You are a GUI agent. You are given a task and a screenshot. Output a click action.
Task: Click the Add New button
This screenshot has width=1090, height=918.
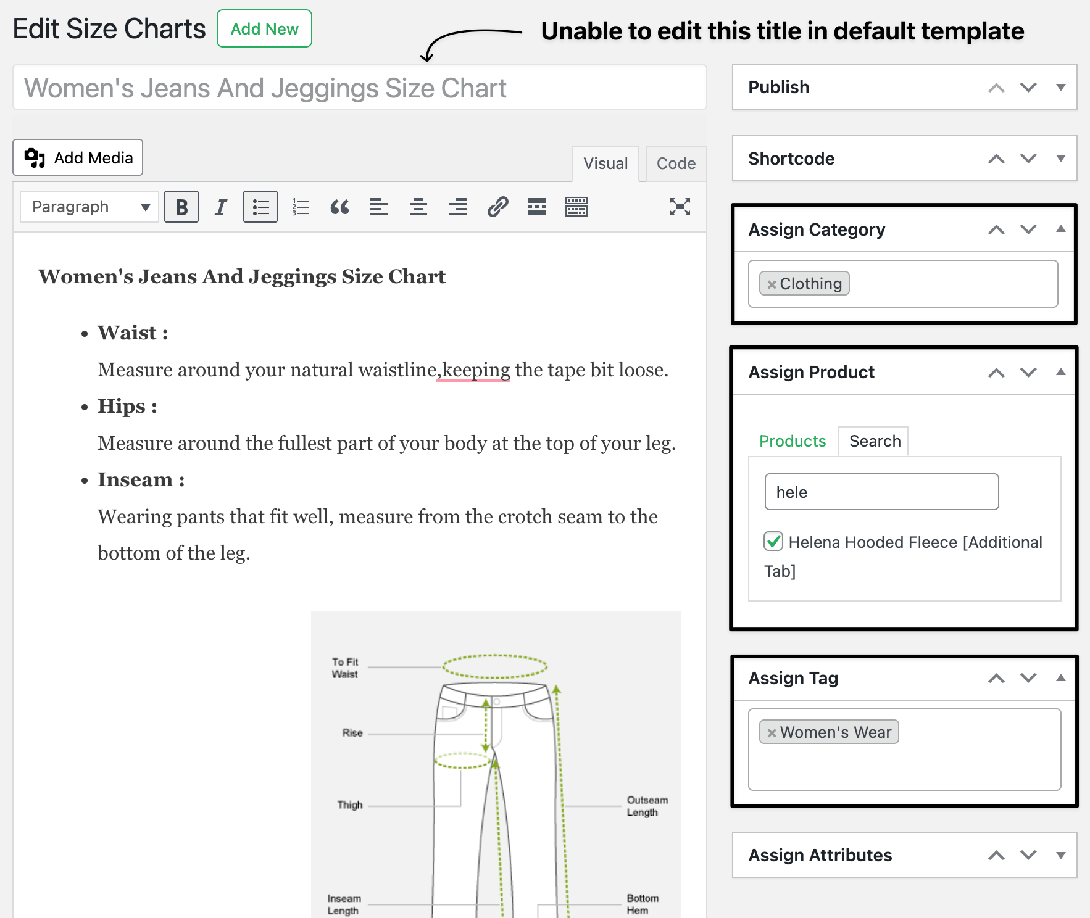coord(264,28)
